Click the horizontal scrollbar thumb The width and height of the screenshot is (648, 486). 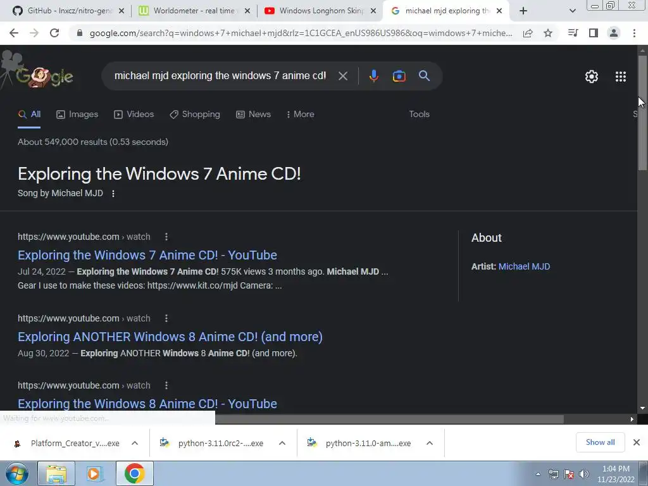tap(389, 420)
